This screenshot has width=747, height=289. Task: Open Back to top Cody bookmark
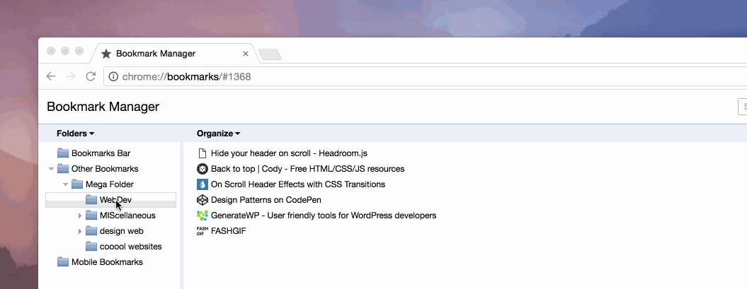308,169
